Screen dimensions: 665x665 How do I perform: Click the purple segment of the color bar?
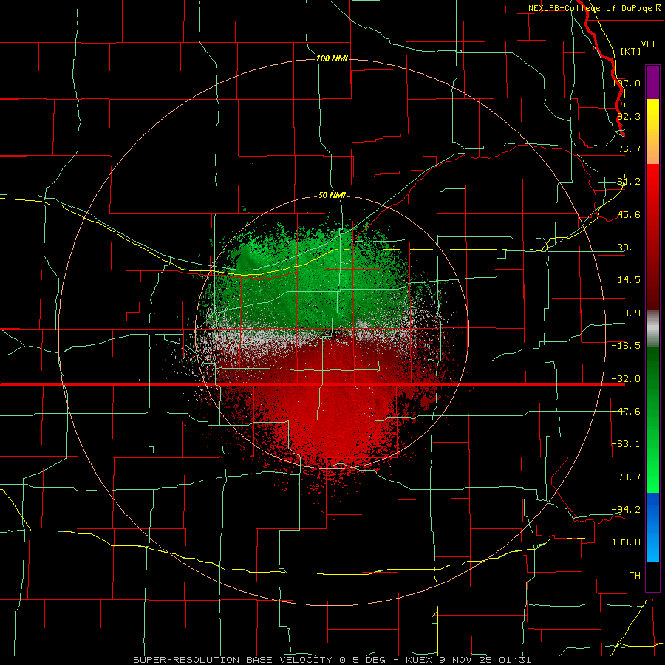point(652,82)
